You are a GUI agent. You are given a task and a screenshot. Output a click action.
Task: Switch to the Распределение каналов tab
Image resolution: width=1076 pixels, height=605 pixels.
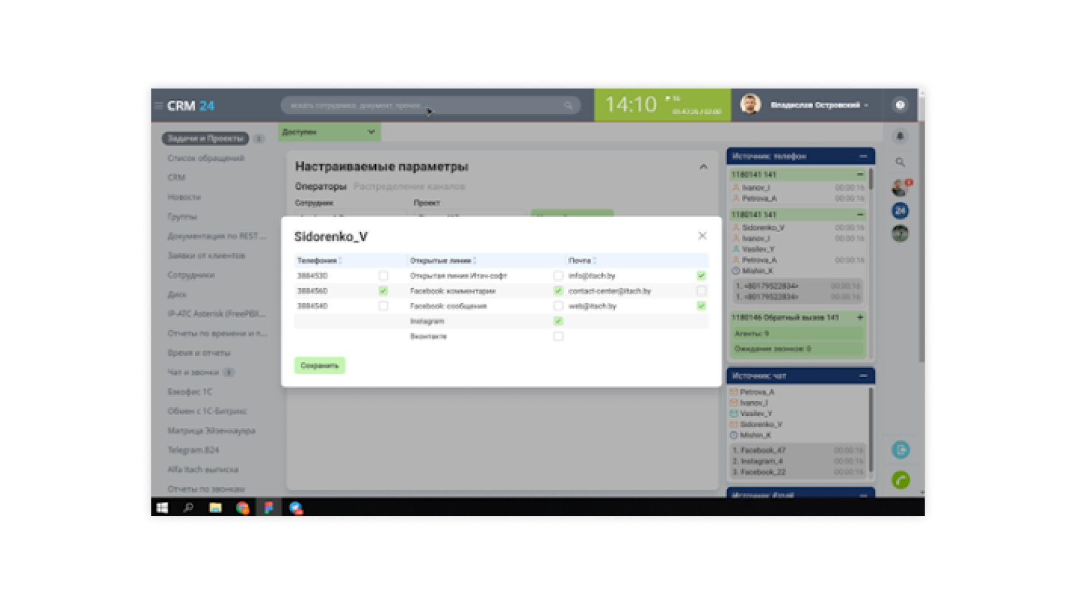(409, 187)
